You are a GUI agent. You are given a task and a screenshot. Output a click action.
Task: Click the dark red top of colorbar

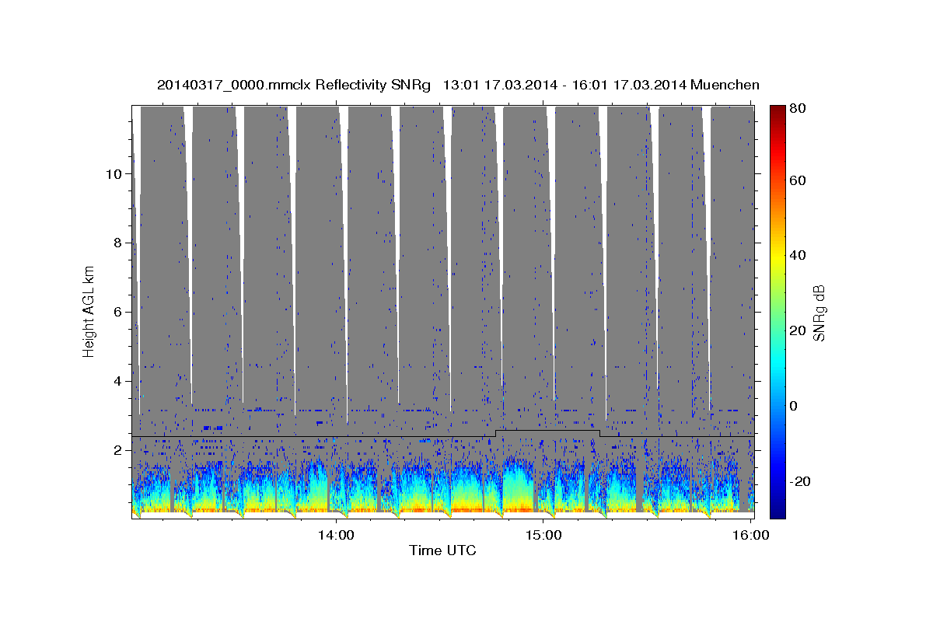click(x=777, y=109)
